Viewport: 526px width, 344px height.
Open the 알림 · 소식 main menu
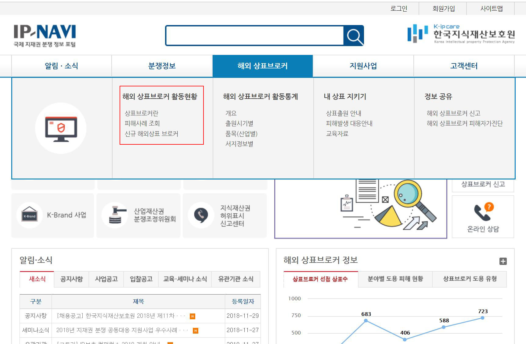pos(62,66)
